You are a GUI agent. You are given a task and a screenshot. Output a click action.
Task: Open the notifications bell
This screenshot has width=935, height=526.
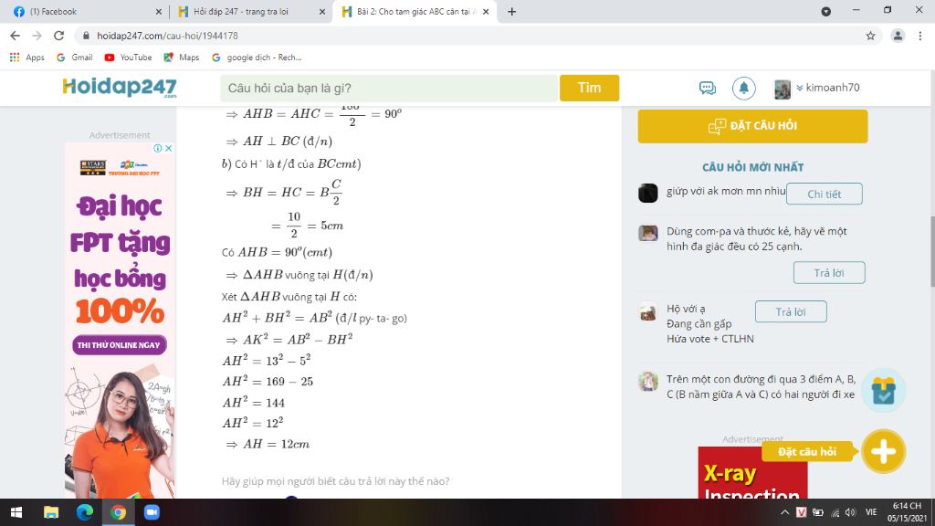click(743, 89)
